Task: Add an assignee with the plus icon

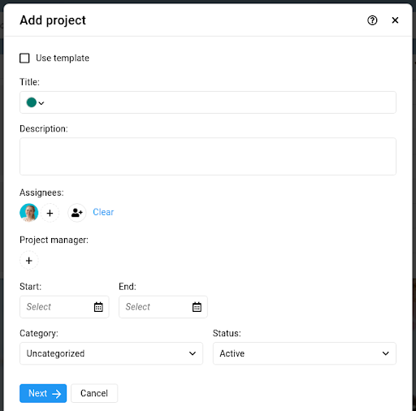Action: click(50, 213)
